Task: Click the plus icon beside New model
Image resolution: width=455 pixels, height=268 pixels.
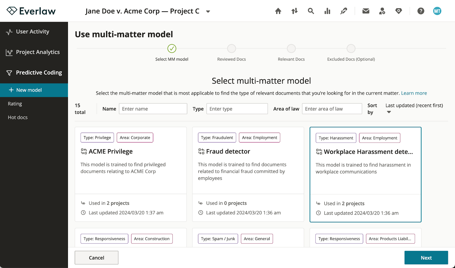Action: [x=11, y=90]
